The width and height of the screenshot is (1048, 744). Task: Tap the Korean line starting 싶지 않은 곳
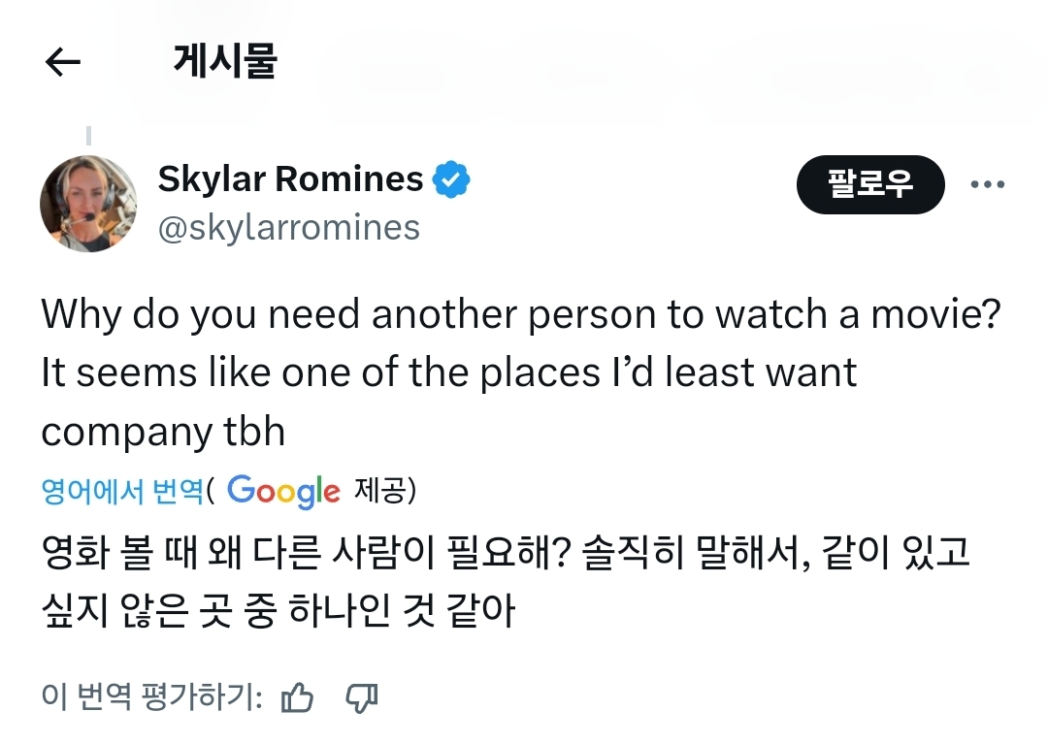pos(278,612)
